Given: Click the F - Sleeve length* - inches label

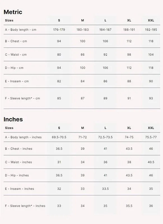Looking at the screenshot, I should click(25, 206).
